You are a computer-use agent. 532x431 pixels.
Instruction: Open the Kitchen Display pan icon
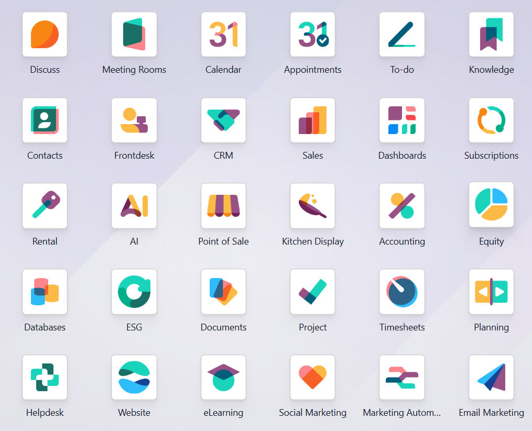(x=312, y=205)
